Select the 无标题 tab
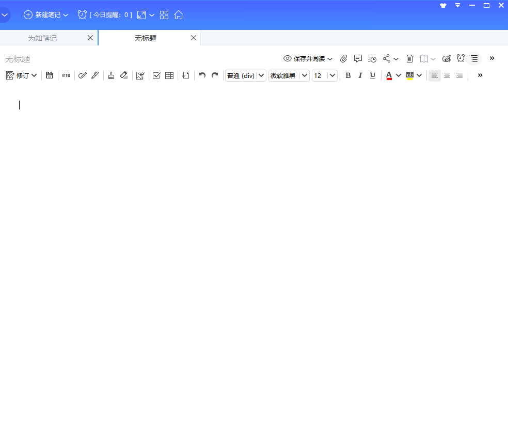Image resolution: width=508 pixels, height=427 pixels. coord(146,38)
